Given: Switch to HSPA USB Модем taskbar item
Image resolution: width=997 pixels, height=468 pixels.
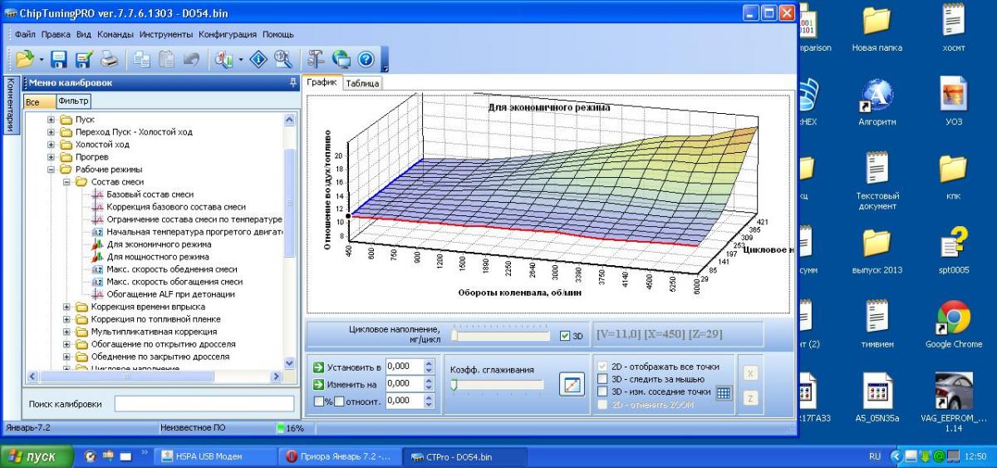Looking at the screenshot, I should [215, 456].
